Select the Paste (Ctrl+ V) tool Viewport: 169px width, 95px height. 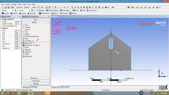(x=29, y=45)
